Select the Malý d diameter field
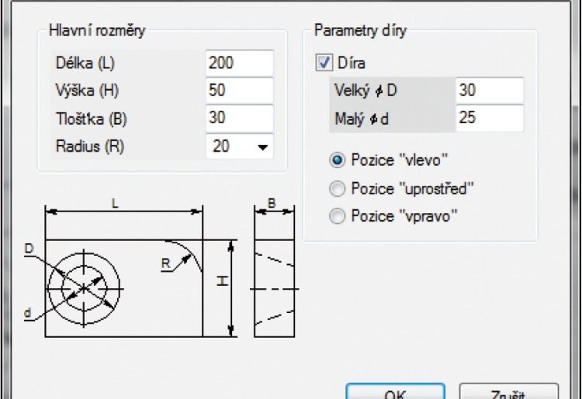Viewport: 582px width, 399px height. click(489, 119)
